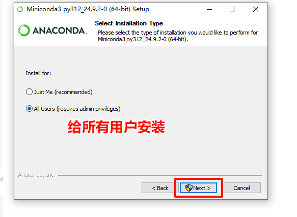
Task: Select the Just Me radio circle
Action: click(x=29, y=92)
